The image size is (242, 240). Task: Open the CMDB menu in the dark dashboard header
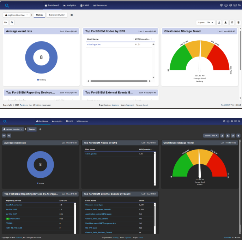tap(69, 121)
